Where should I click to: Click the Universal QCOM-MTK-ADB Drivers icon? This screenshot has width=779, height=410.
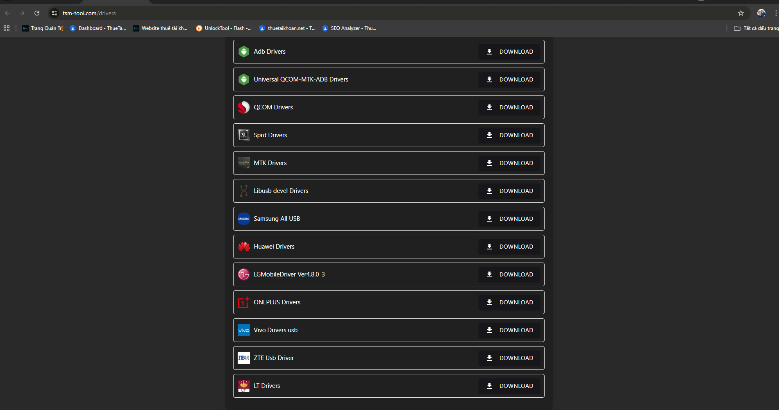(244, 79)
